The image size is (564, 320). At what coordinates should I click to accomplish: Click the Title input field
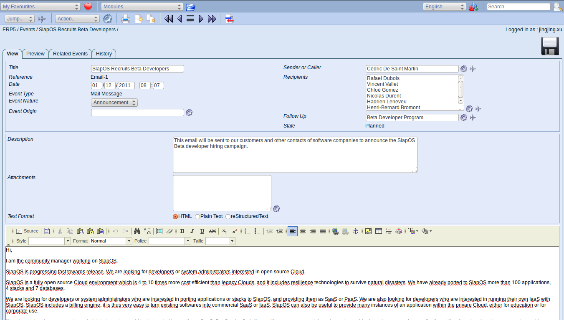137,69
